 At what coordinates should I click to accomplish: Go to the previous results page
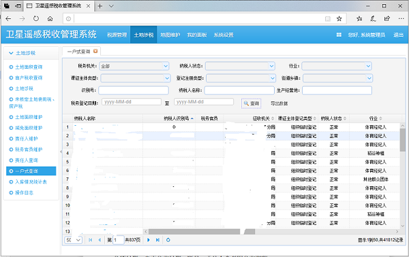click(100, 240)
